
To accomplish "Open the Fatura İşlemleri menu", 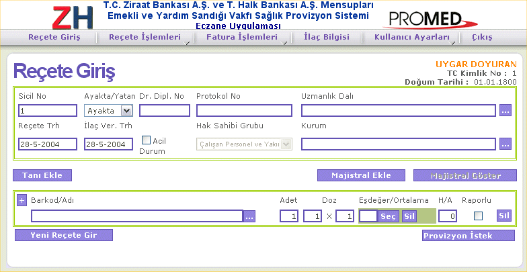I will click(242, 38).
